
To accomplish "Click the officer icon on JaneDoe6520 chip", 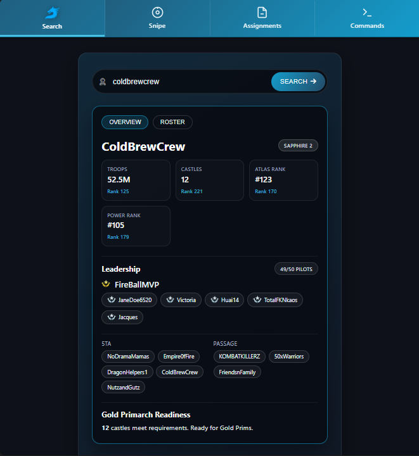I will pos(111,300).
